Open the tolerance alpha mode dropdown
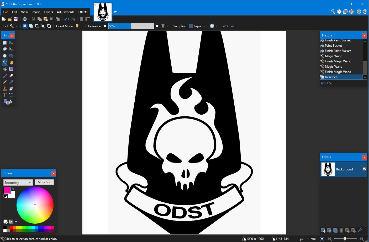This screenshot has height=242, width=369. click(165, 26)
